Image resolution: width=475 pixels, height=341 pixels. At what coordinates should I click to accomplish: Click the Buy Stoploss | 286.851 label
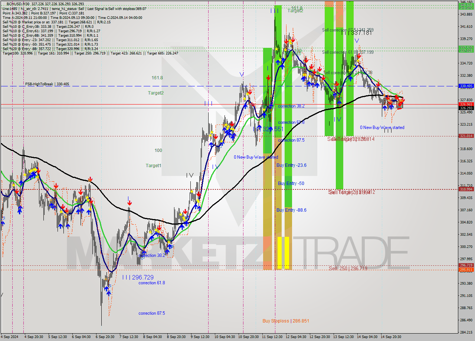[286, 321]
